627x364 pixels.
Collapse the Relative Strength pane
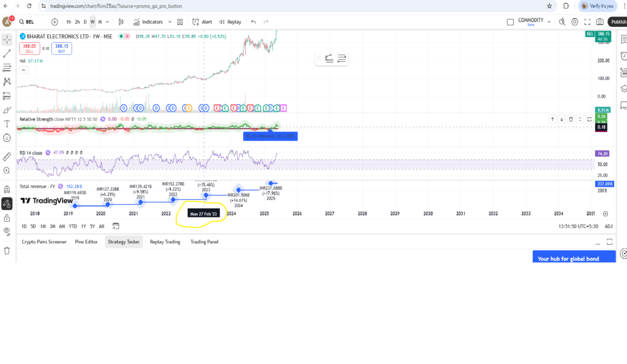pyautogui.click(x=580, y=119)
